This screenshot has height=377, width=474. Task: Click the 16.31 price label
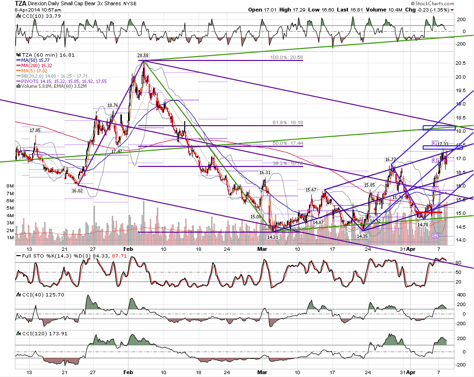[265, 172]
